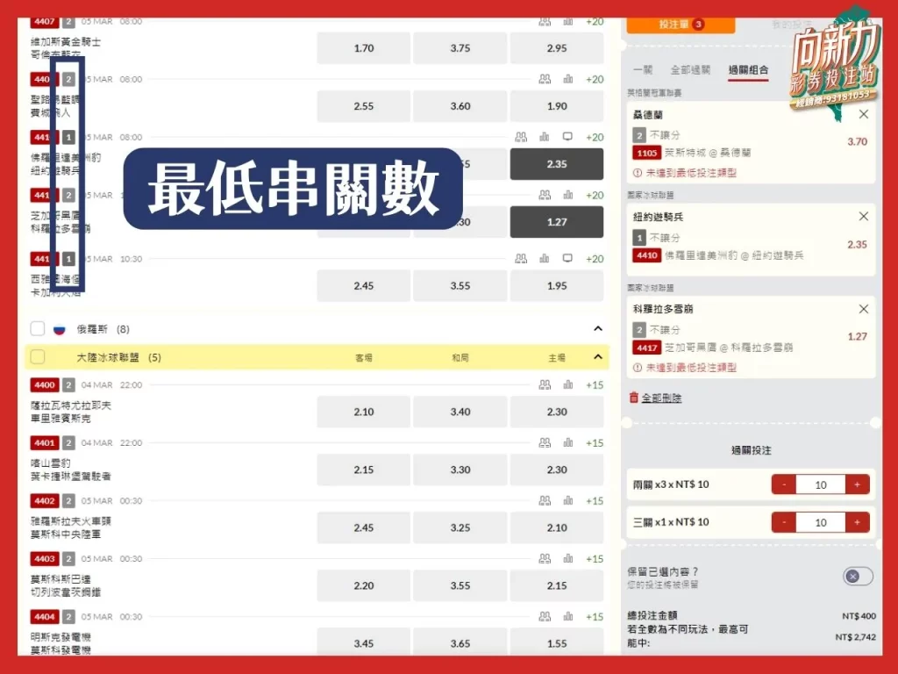898x674 pixels.
Task: Collapse the 大陸冰球聯盟 league chevron
Action: click(x=598, y=357)
